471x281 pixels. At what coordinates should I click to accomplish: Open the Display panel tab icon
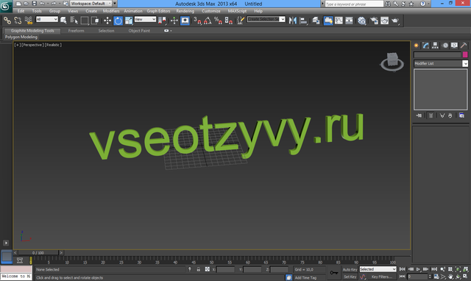click(x=454, y=46)
